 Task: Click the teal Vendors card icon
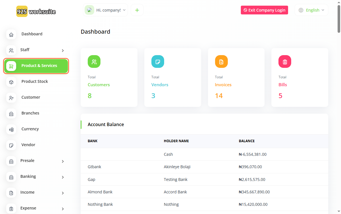coord(158,62)
